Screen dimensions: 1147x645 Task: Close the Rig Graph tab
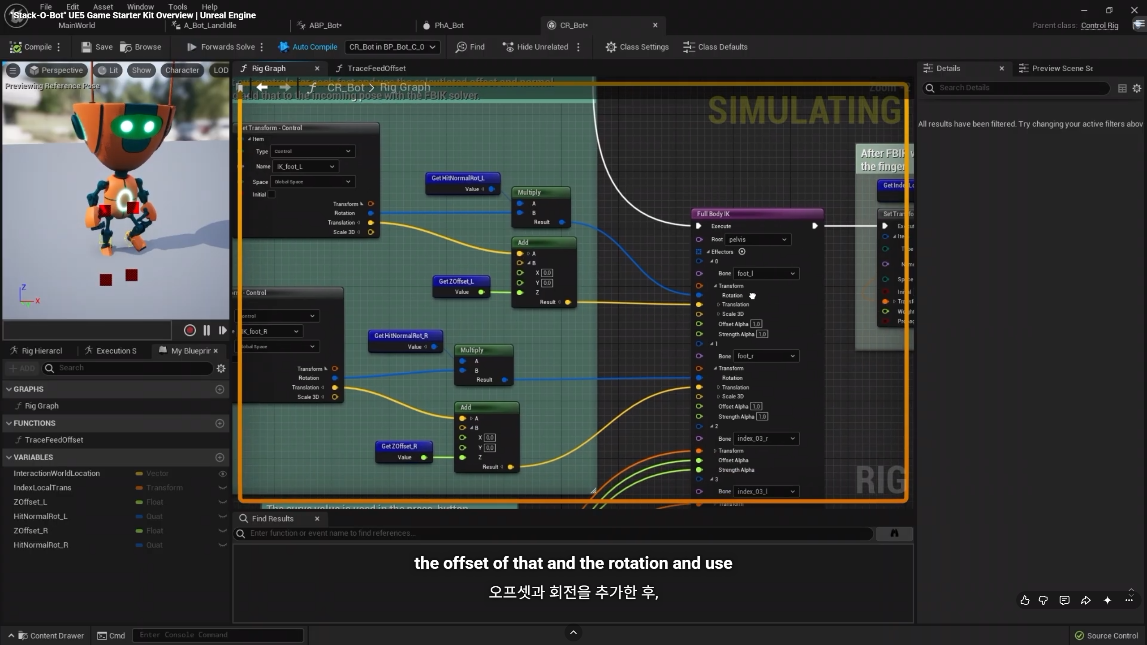(x=317, y=69)
